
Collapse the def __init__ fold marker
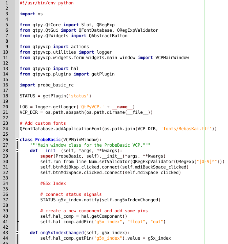17,151
